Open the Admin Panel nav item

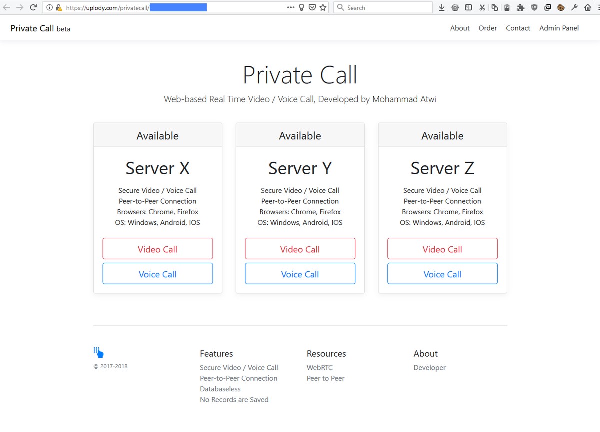point(559,28)
